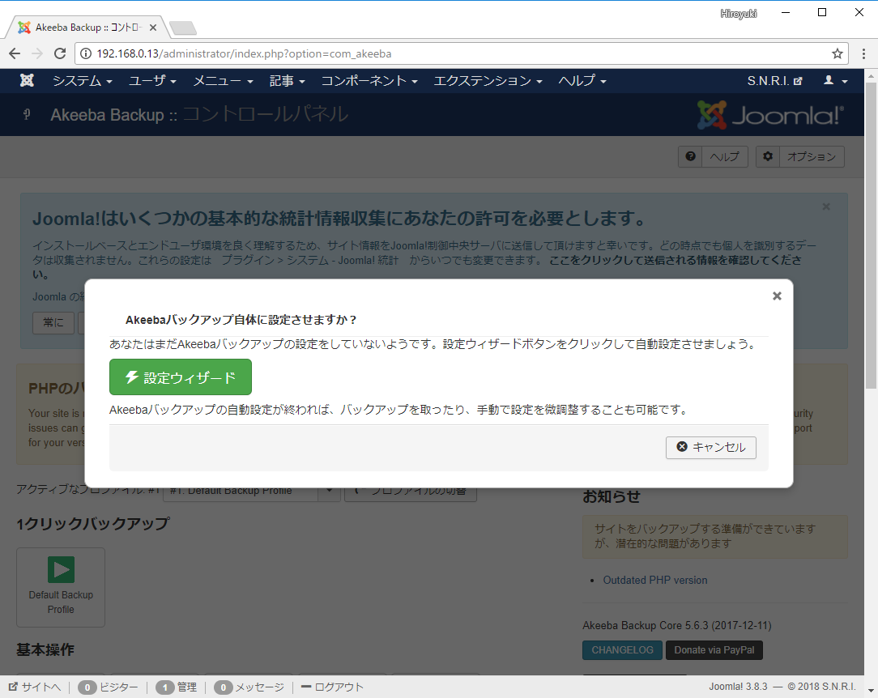Open the Chrome three-dot menu
Viewport: 878px width, 698px height.
(864, 53)
